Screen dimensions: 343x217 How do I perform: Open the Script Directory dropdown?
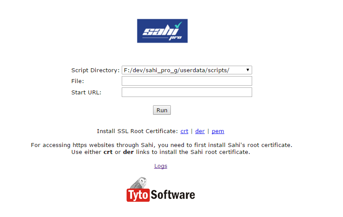[x=186, y=70]
